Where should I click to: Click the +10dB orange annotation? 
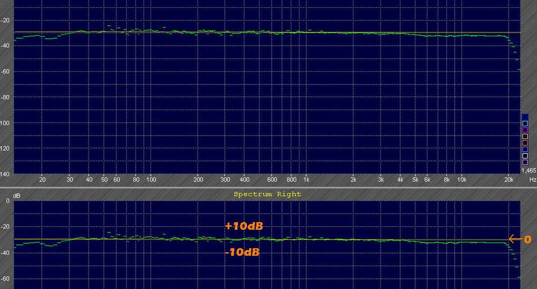244,226
